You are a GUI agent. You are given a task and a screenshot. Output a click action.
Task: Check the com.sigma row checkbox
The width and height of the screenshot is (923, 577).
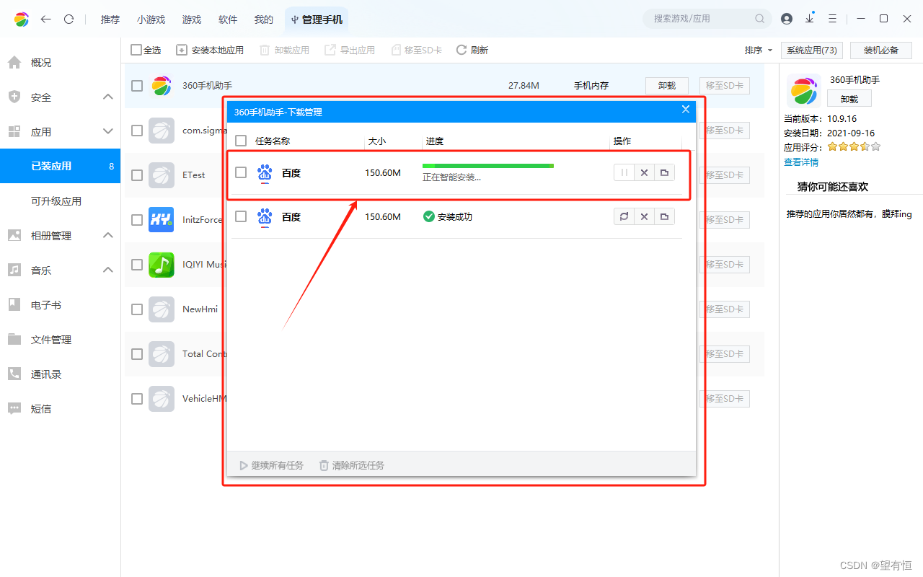click(x=137, y=131)
